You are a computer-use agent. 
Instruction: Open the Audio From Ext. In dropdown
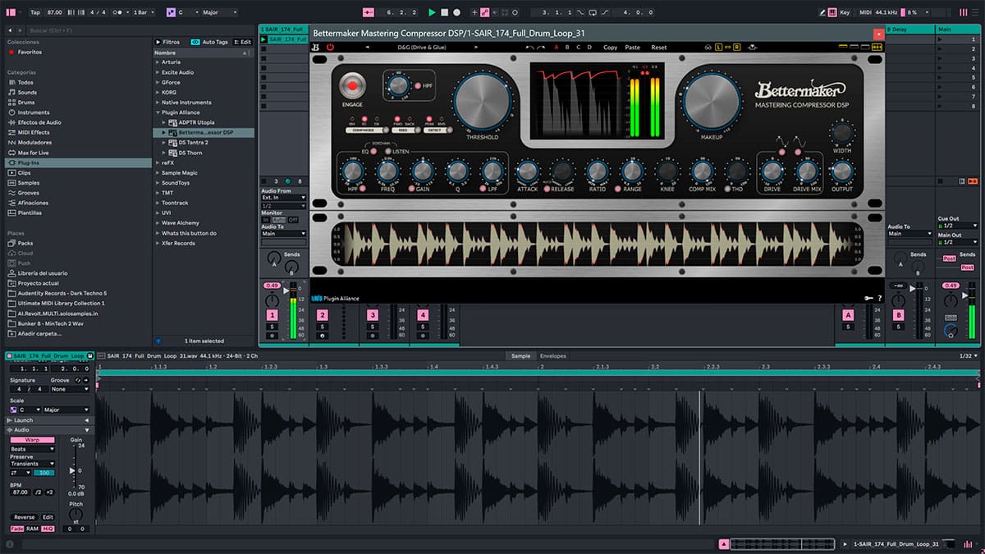click(283, 198)
